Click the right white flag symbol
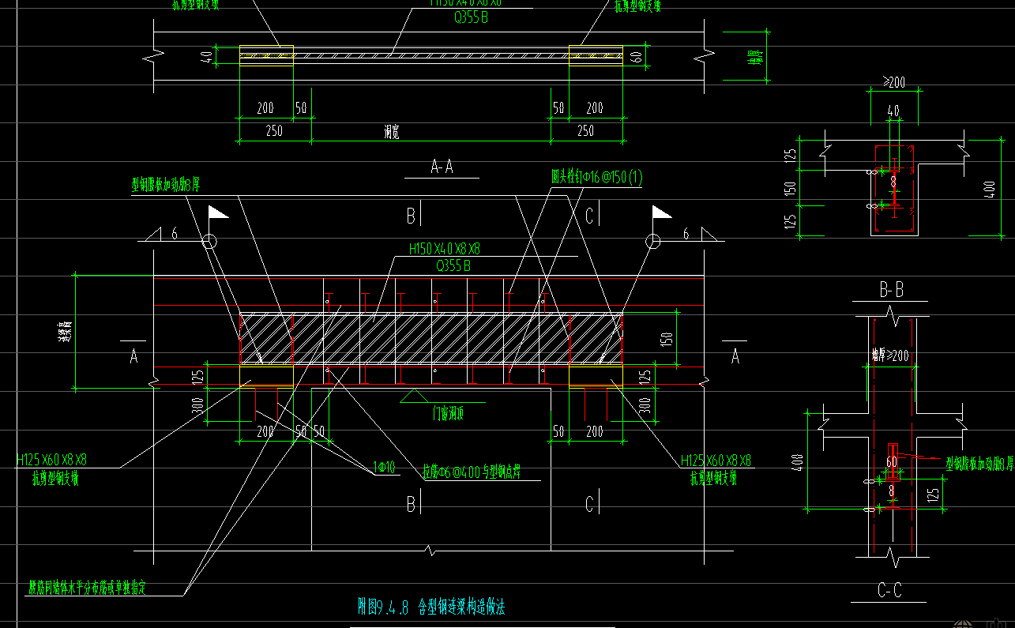The width and height of the screenshot is (1015, 628). point(663,212)
